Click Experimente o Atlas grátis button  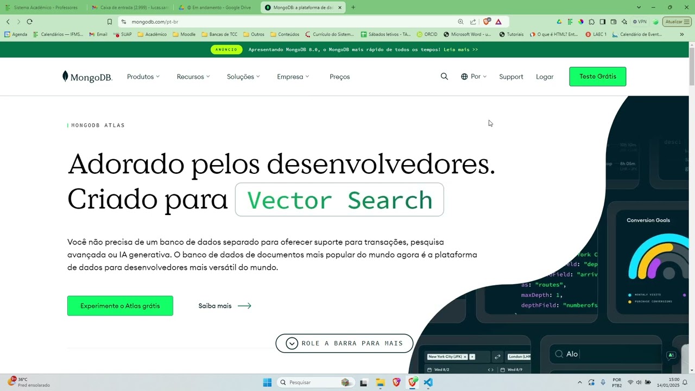tap(120, 306)
